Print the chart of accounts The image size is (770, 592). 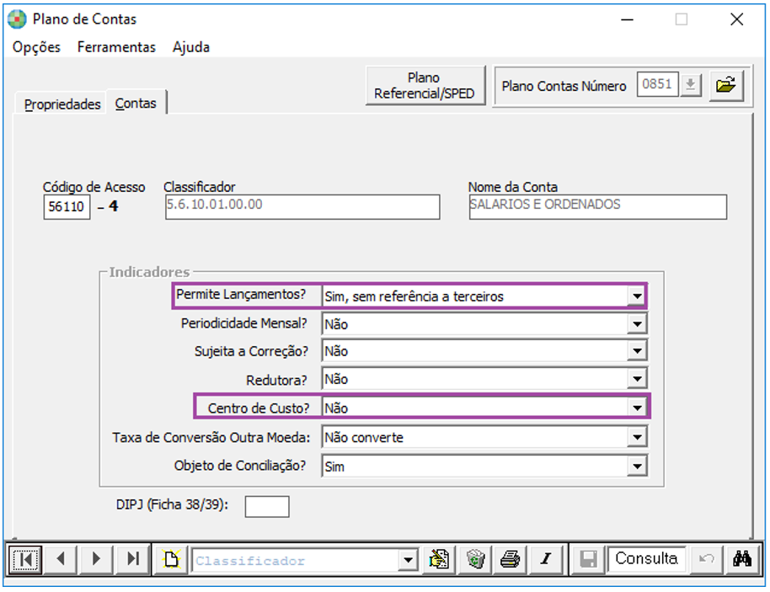[x=511, y=559]
